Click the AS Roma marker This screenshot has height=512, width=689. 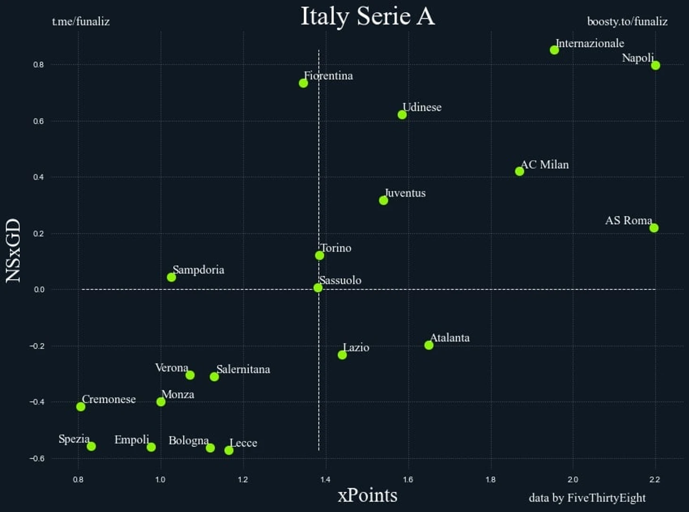654,228
